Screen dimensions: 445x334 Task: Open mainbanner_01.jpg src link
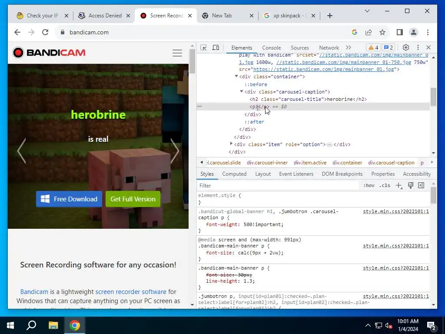(x=323, y=69)
